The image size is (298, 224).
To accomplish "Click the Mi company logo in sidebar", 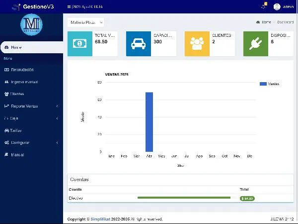I will (31, 24).
